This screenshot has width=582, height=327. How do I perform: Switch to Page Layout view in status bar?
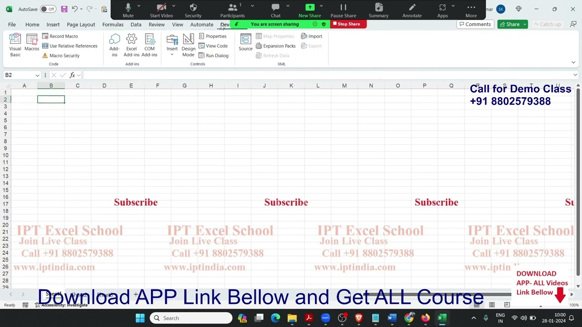coord(492,305)
